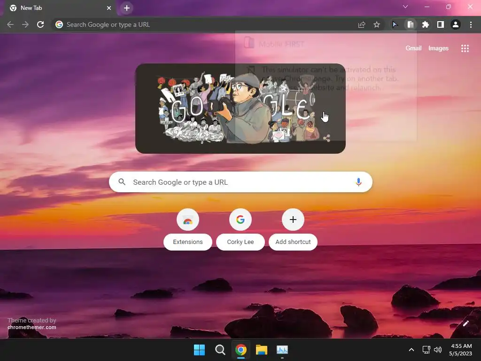Go back to the previous page
The image size is (481, 361).
(10, 24)
